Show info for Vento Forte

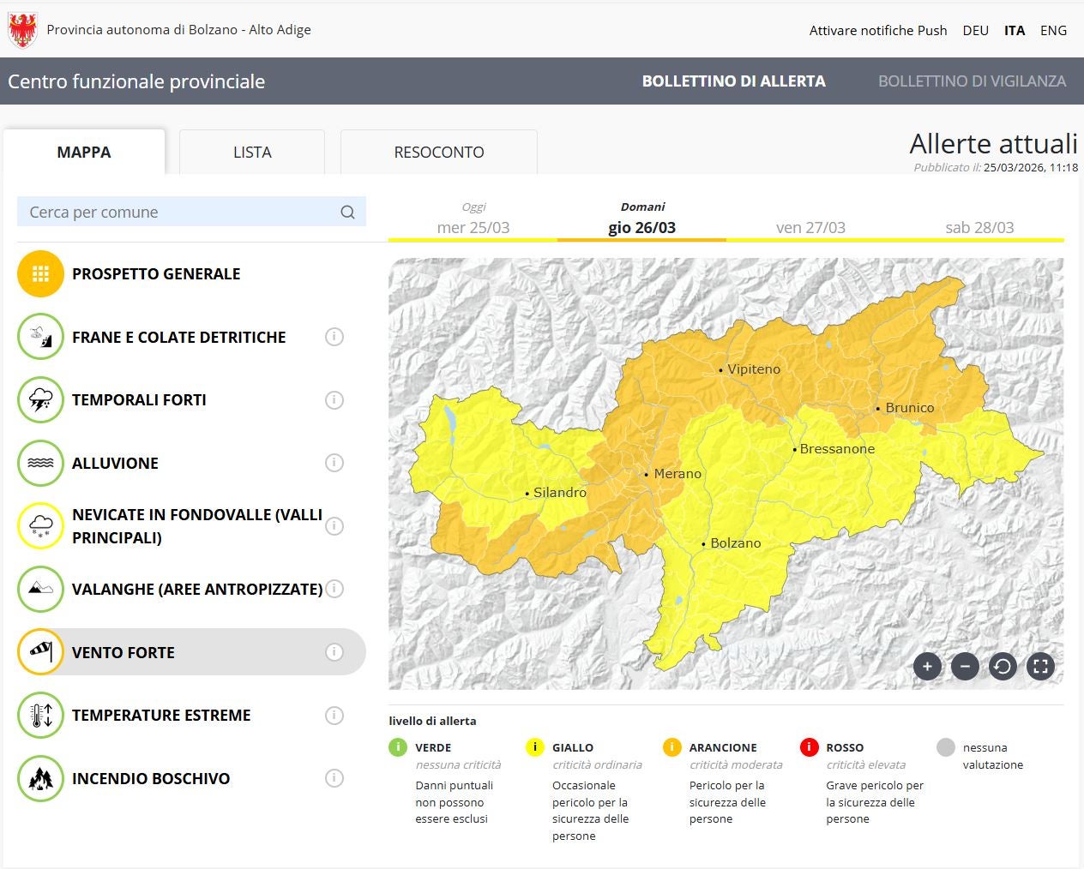click(334, 652)
